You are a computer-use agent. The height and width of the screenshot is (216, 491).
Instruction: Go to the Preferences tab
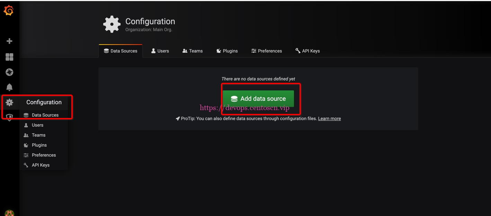266,51
